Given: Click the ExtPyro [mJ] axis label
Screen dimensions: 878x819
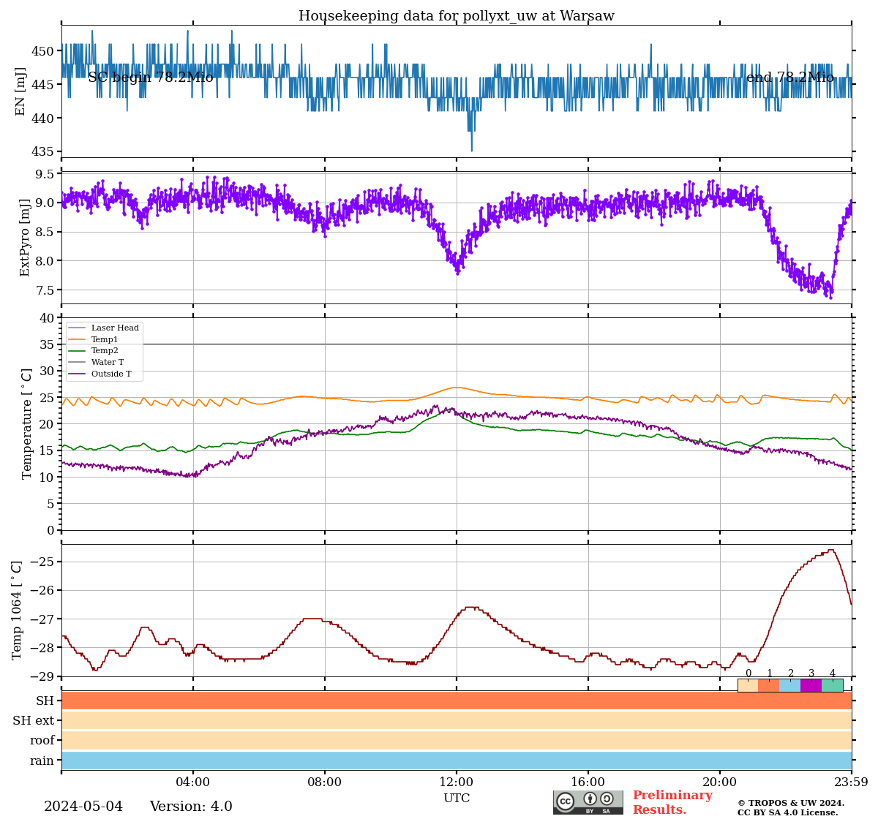Looking at the screenshot, I should tap(25, 238).
